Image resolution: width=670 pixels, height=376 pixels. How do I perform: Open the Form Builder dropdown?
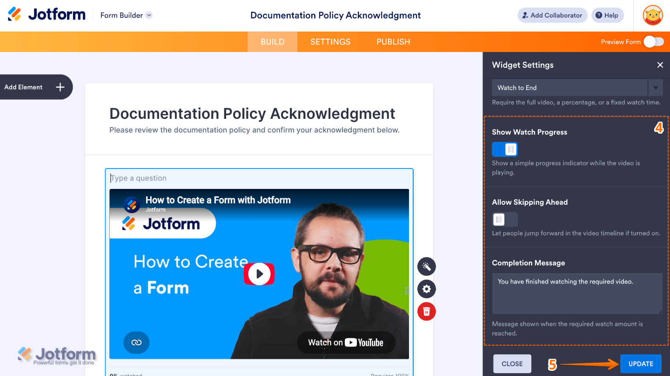[126, 15]
